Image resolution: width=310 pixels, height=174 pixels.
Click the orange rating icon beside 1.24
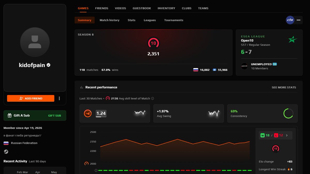88,113
